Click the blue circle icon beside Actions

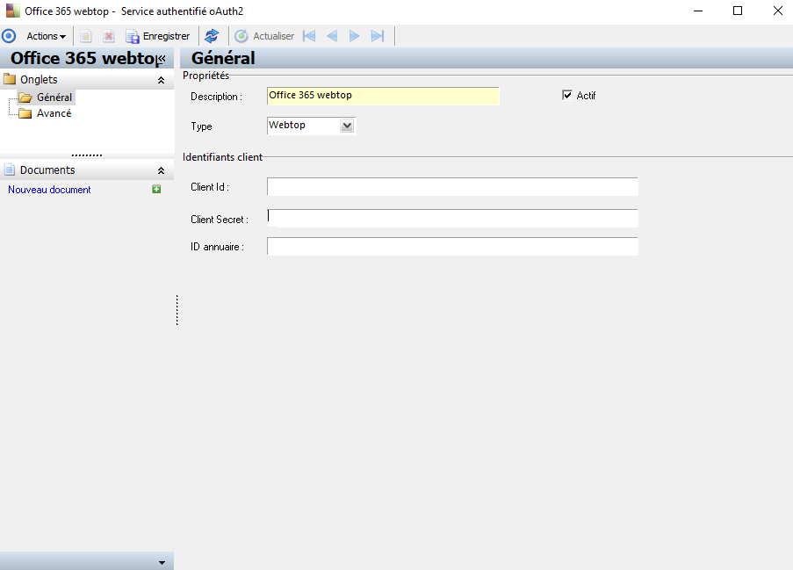[9, 36]
